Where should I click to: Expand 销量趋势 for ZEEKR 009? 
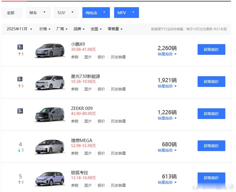(x=167, y=118)
